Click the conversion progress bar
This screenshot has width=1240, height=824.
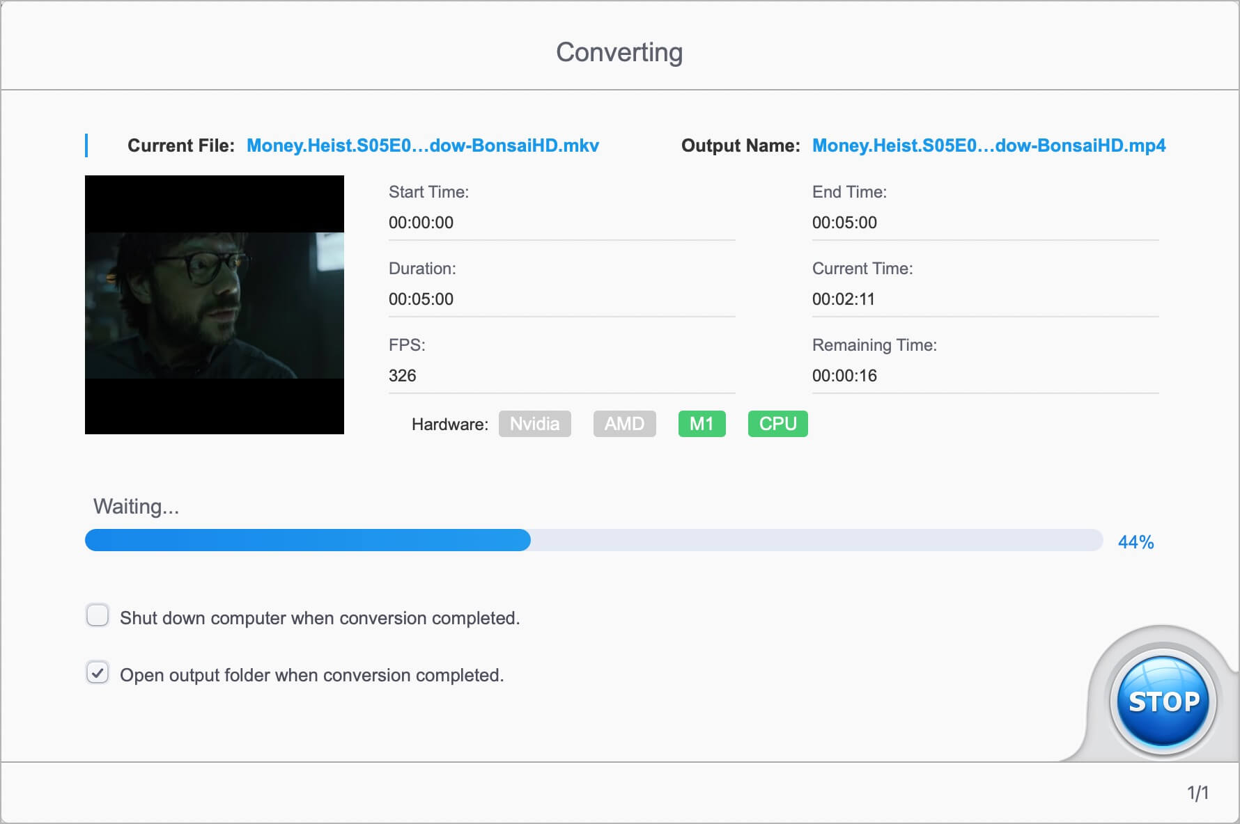(594, 540)
